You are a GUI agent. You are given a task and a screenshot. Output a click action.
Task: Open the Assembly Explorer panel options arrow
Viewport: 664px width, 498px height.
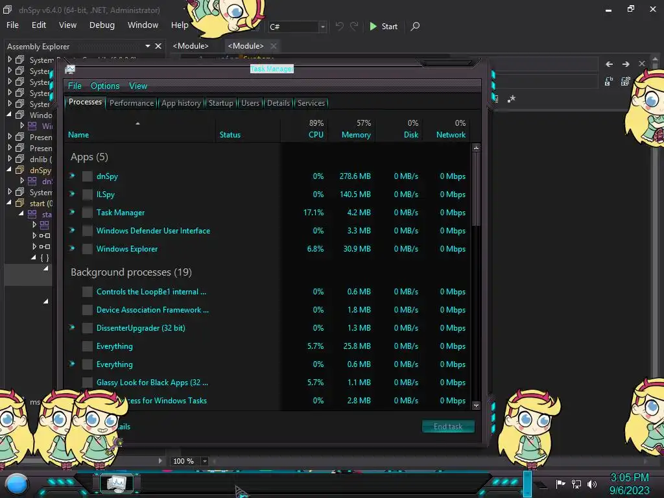pos(147,46)
